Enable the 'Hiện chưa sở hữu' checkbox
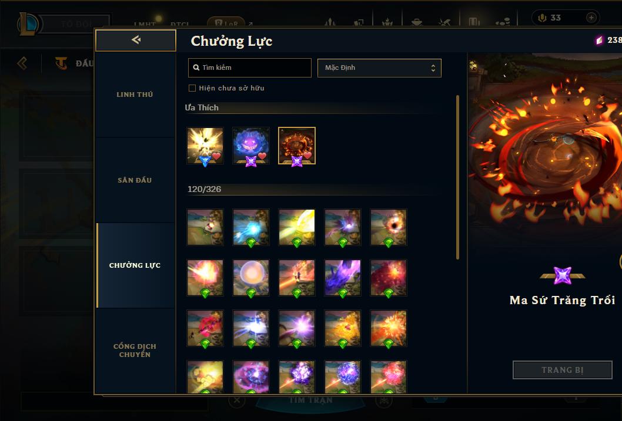 192,88
